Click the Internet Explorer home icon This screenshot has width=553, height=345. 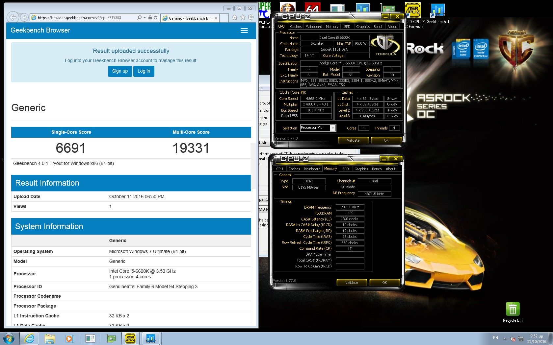235,17
